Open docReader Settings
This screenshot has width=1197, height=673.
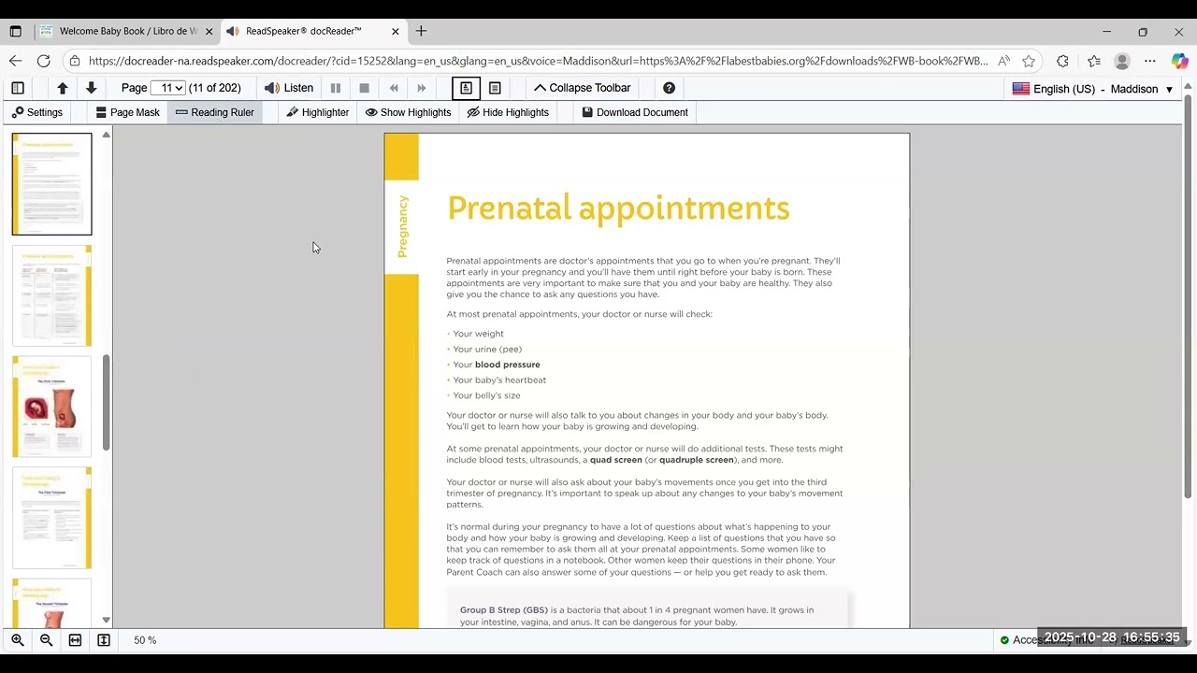click(x=37, y=112)
